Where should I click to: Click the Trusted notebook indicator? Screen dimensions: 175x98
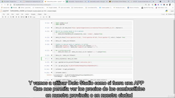coord(163,14)
